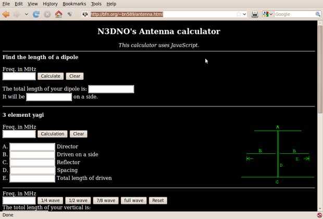This screenshot has width=323, height=219.
Task: Click field C for Reflector
Action: coord(32,163)
